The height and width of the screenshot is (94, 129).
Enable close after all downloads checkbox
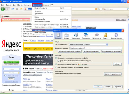[x=59, y=61]
